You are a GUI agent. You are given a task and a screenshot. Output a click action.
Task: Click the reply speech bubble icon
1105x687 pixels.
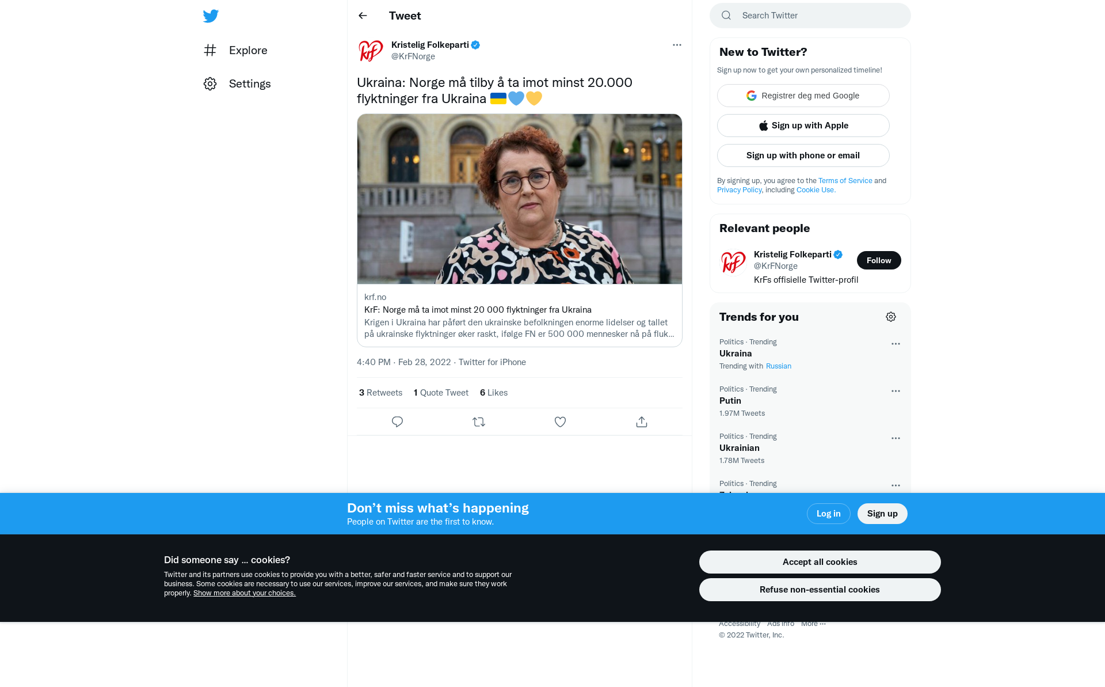(397, 422)
